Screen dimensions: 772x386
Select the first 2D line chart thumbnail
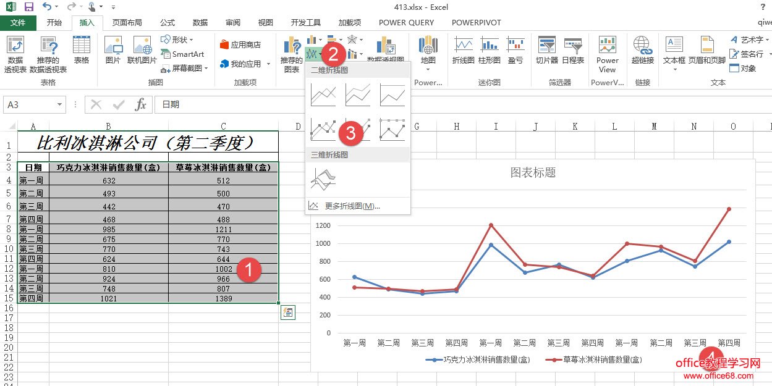[323, 96]
